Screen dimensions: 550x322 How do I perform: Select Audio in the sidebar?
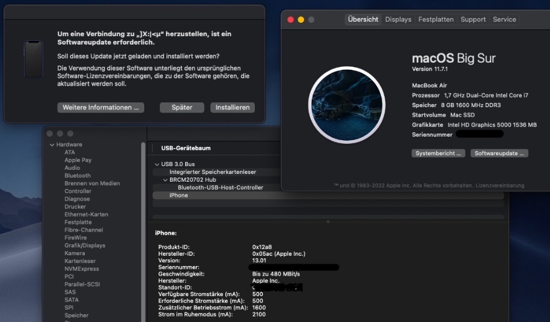tap(72, 167)
